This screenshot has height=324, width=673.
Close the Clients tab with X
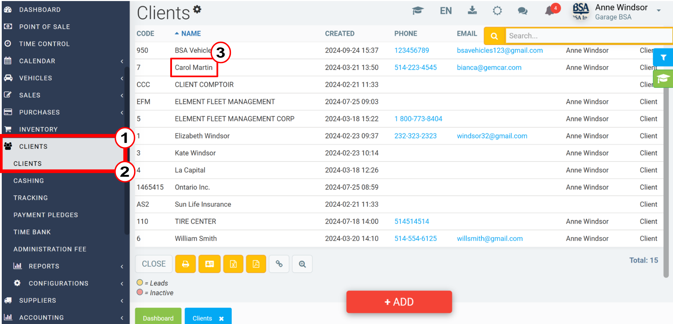(221, 318)
